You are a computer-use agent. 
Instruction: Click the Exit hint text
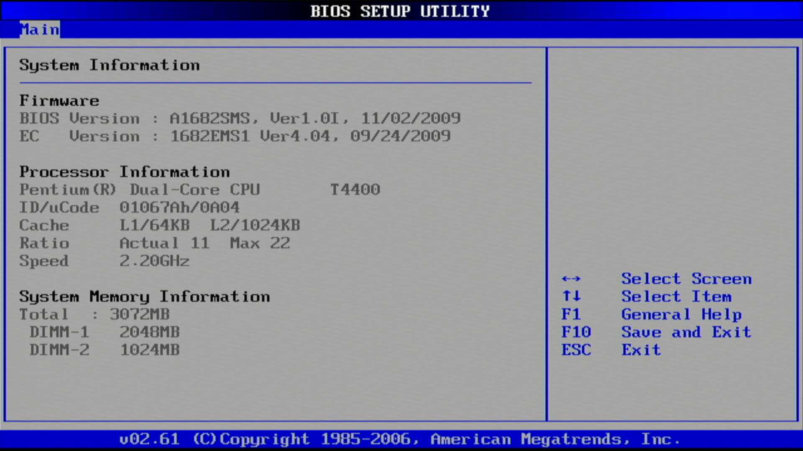click(641, 350)
